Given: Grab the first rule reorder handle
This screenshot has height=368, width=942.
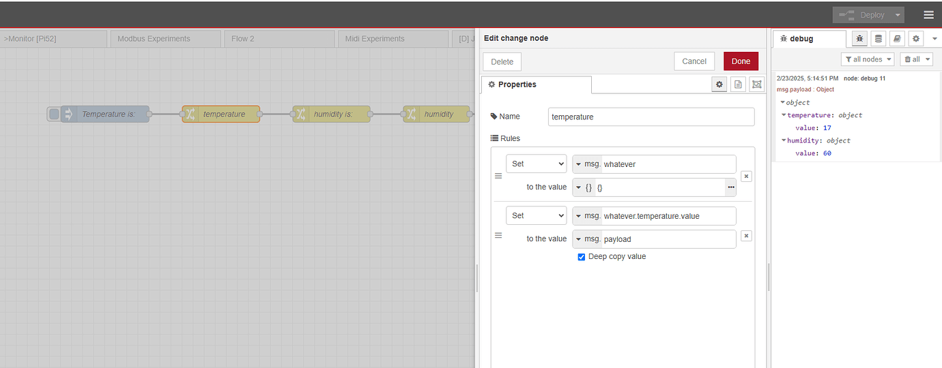Looking at the screenshot, I should [498, 176].
